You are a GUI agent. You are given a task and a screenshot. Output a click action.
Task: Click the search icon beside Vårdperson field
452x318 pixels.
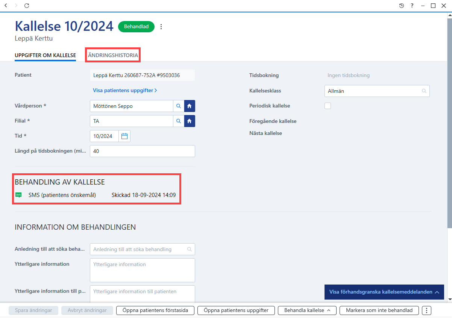[179, 106]
